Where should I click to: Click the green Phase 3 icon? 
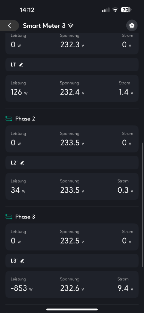point(9,217)
